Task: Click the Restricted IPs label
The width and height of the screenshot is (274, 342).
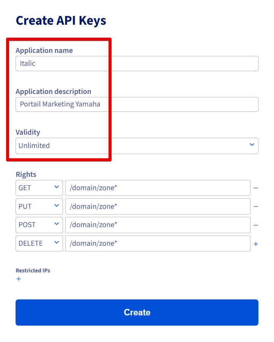Action: (x=33, y=270)
